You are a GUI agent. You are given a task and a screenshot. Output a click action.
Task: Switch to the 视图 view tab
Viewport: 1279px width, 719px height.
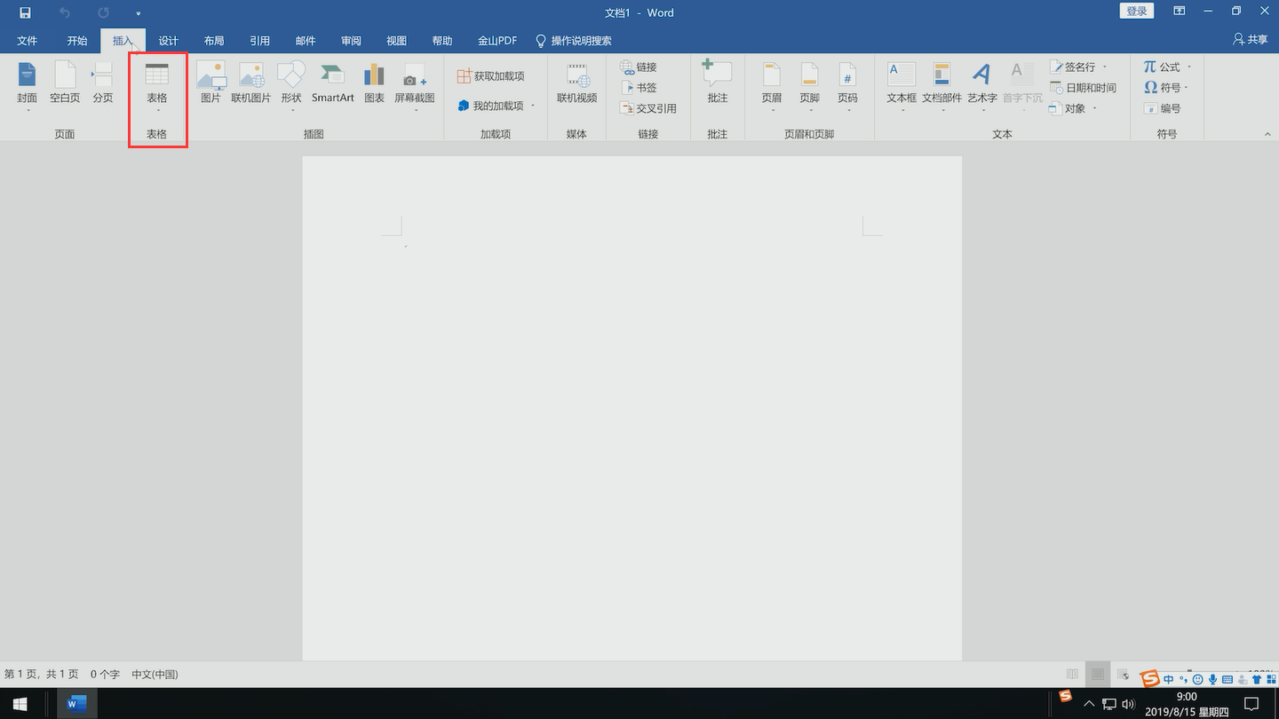[396, 41]
